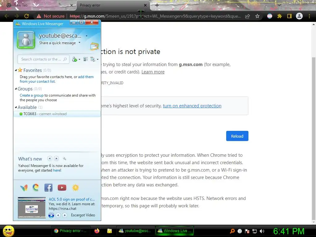Collapse the Groups section
This screenshot has width=316, height=237.
coord(16,89)
